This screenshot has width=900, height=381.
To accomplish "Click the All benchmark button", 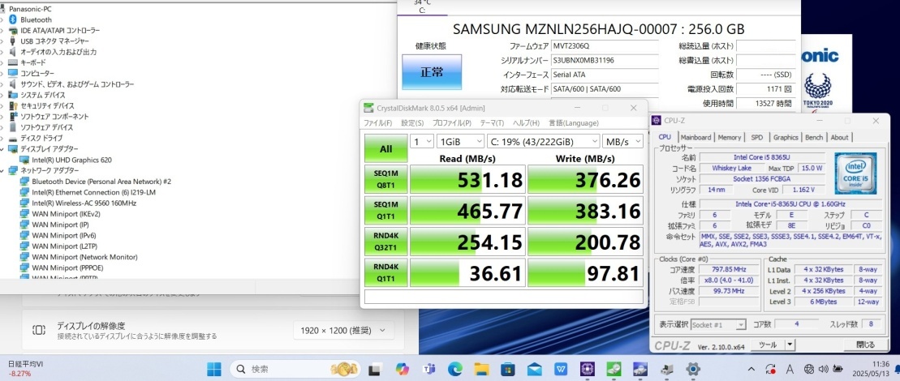I will pyautogui.click(x=385, y=149).
